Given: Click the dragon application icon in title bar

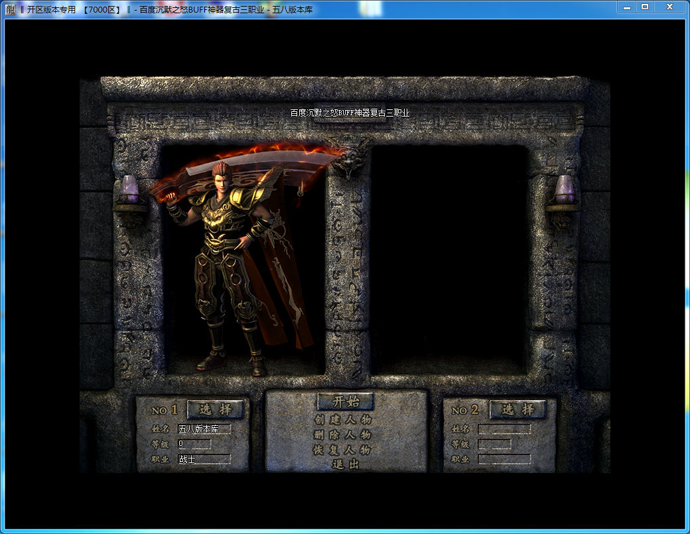Looking at the screenshot, I should 11,9.
